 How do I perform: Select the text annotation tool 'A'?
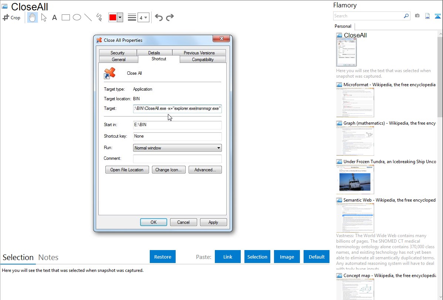[54, 17]
